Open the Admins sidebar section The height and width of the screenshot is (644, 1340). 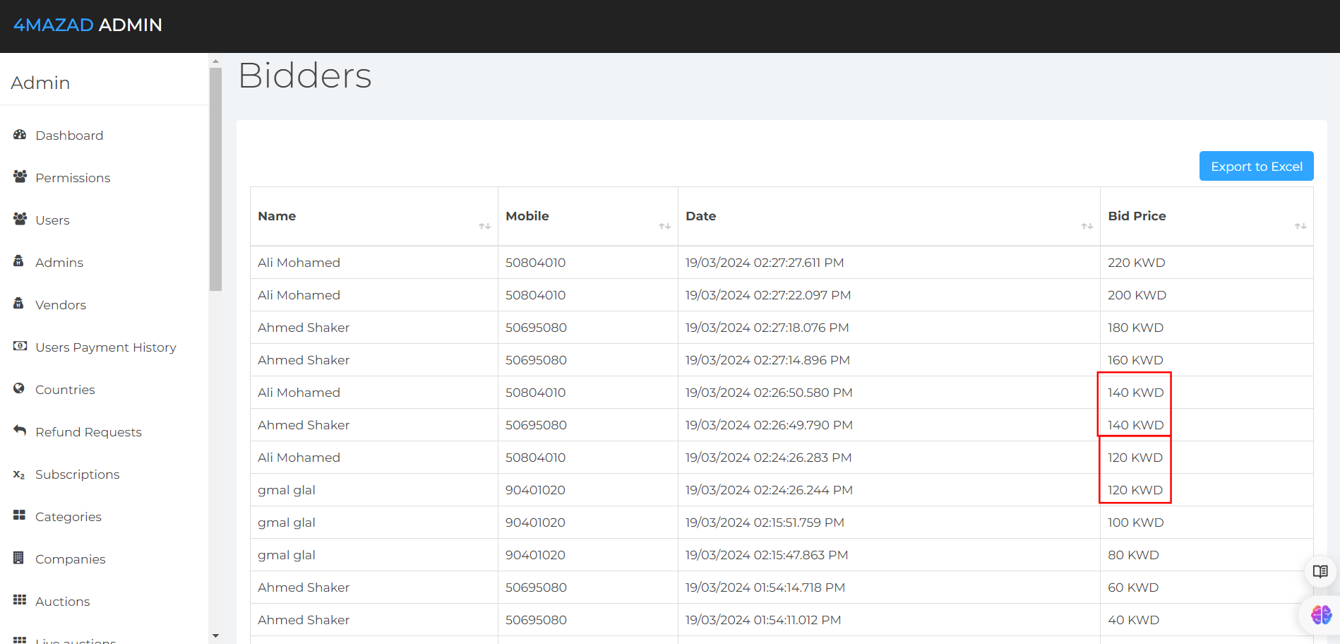(x=59, y=263)
